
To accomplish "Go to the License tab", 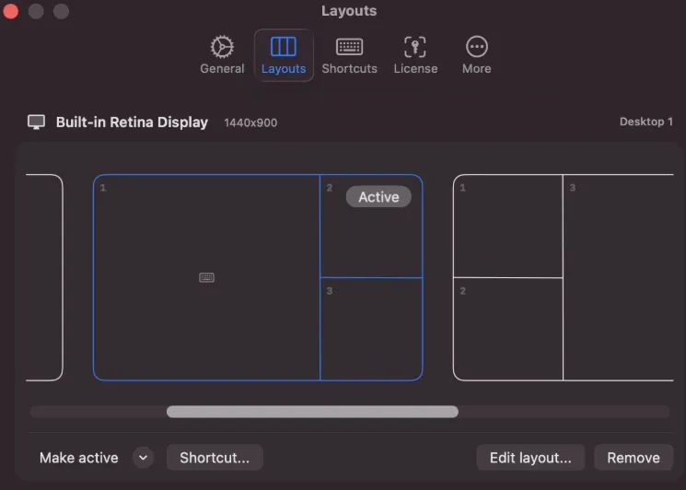I will click(x=415, y=55).
